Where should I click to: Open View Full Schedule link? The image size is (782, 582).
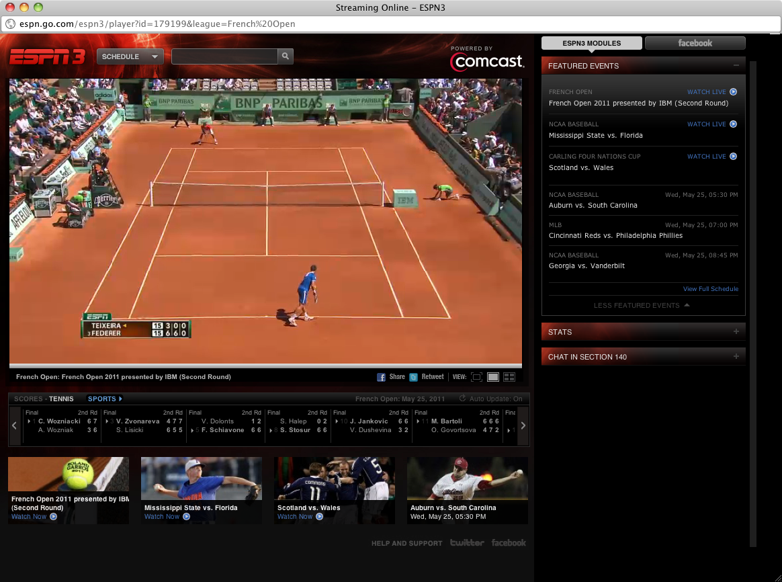pyautogui.click(x=711, y=289)
